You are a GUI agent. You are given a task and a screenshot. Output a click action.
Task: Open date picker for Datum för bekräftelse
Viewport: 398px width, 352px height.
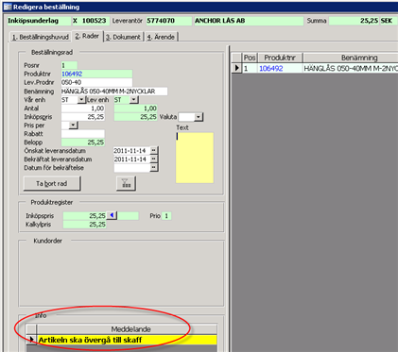tap(153, 168)
